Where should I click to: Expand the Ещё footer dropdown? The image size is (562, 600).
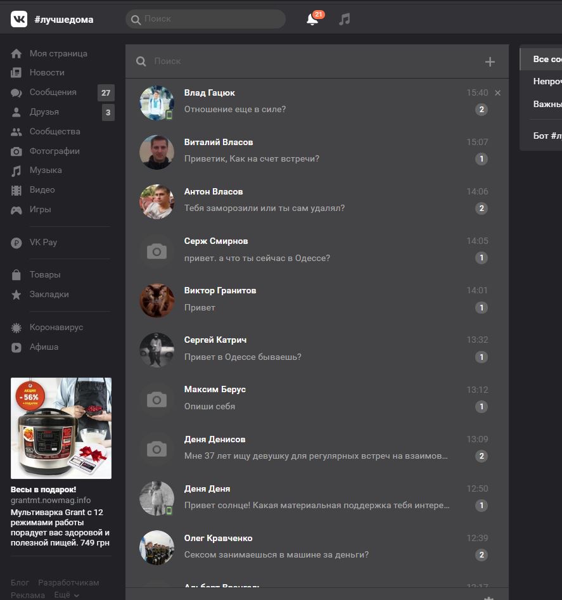click(67, 595)
